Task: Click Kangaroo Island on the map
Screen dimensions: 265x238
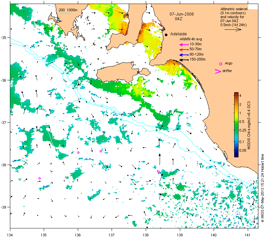Action: 118,72
